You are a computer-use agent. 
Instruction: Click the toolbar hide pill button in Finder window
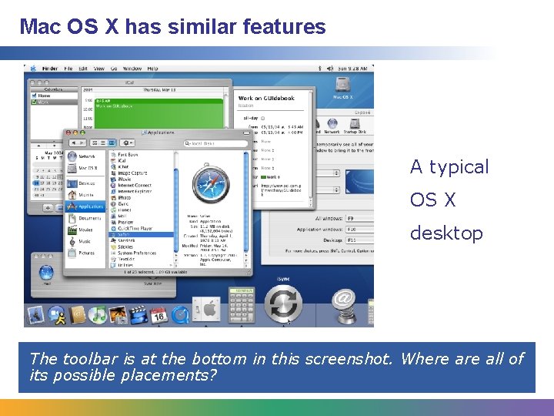(x=246, y=133)
